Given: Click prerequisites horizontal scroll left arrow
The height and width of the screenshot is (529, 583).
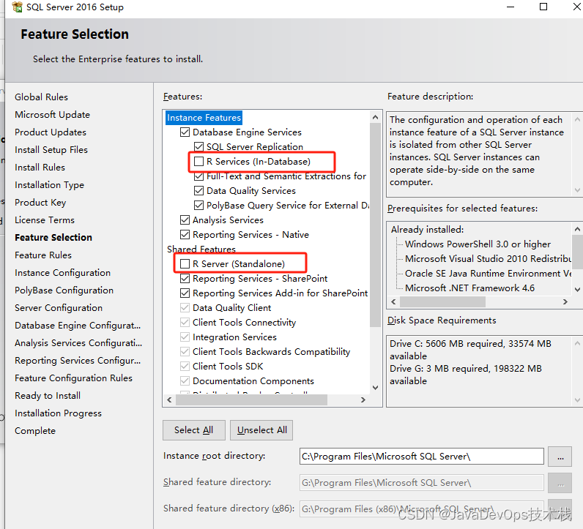Looking at the screenshot, I should coord(393,301).
